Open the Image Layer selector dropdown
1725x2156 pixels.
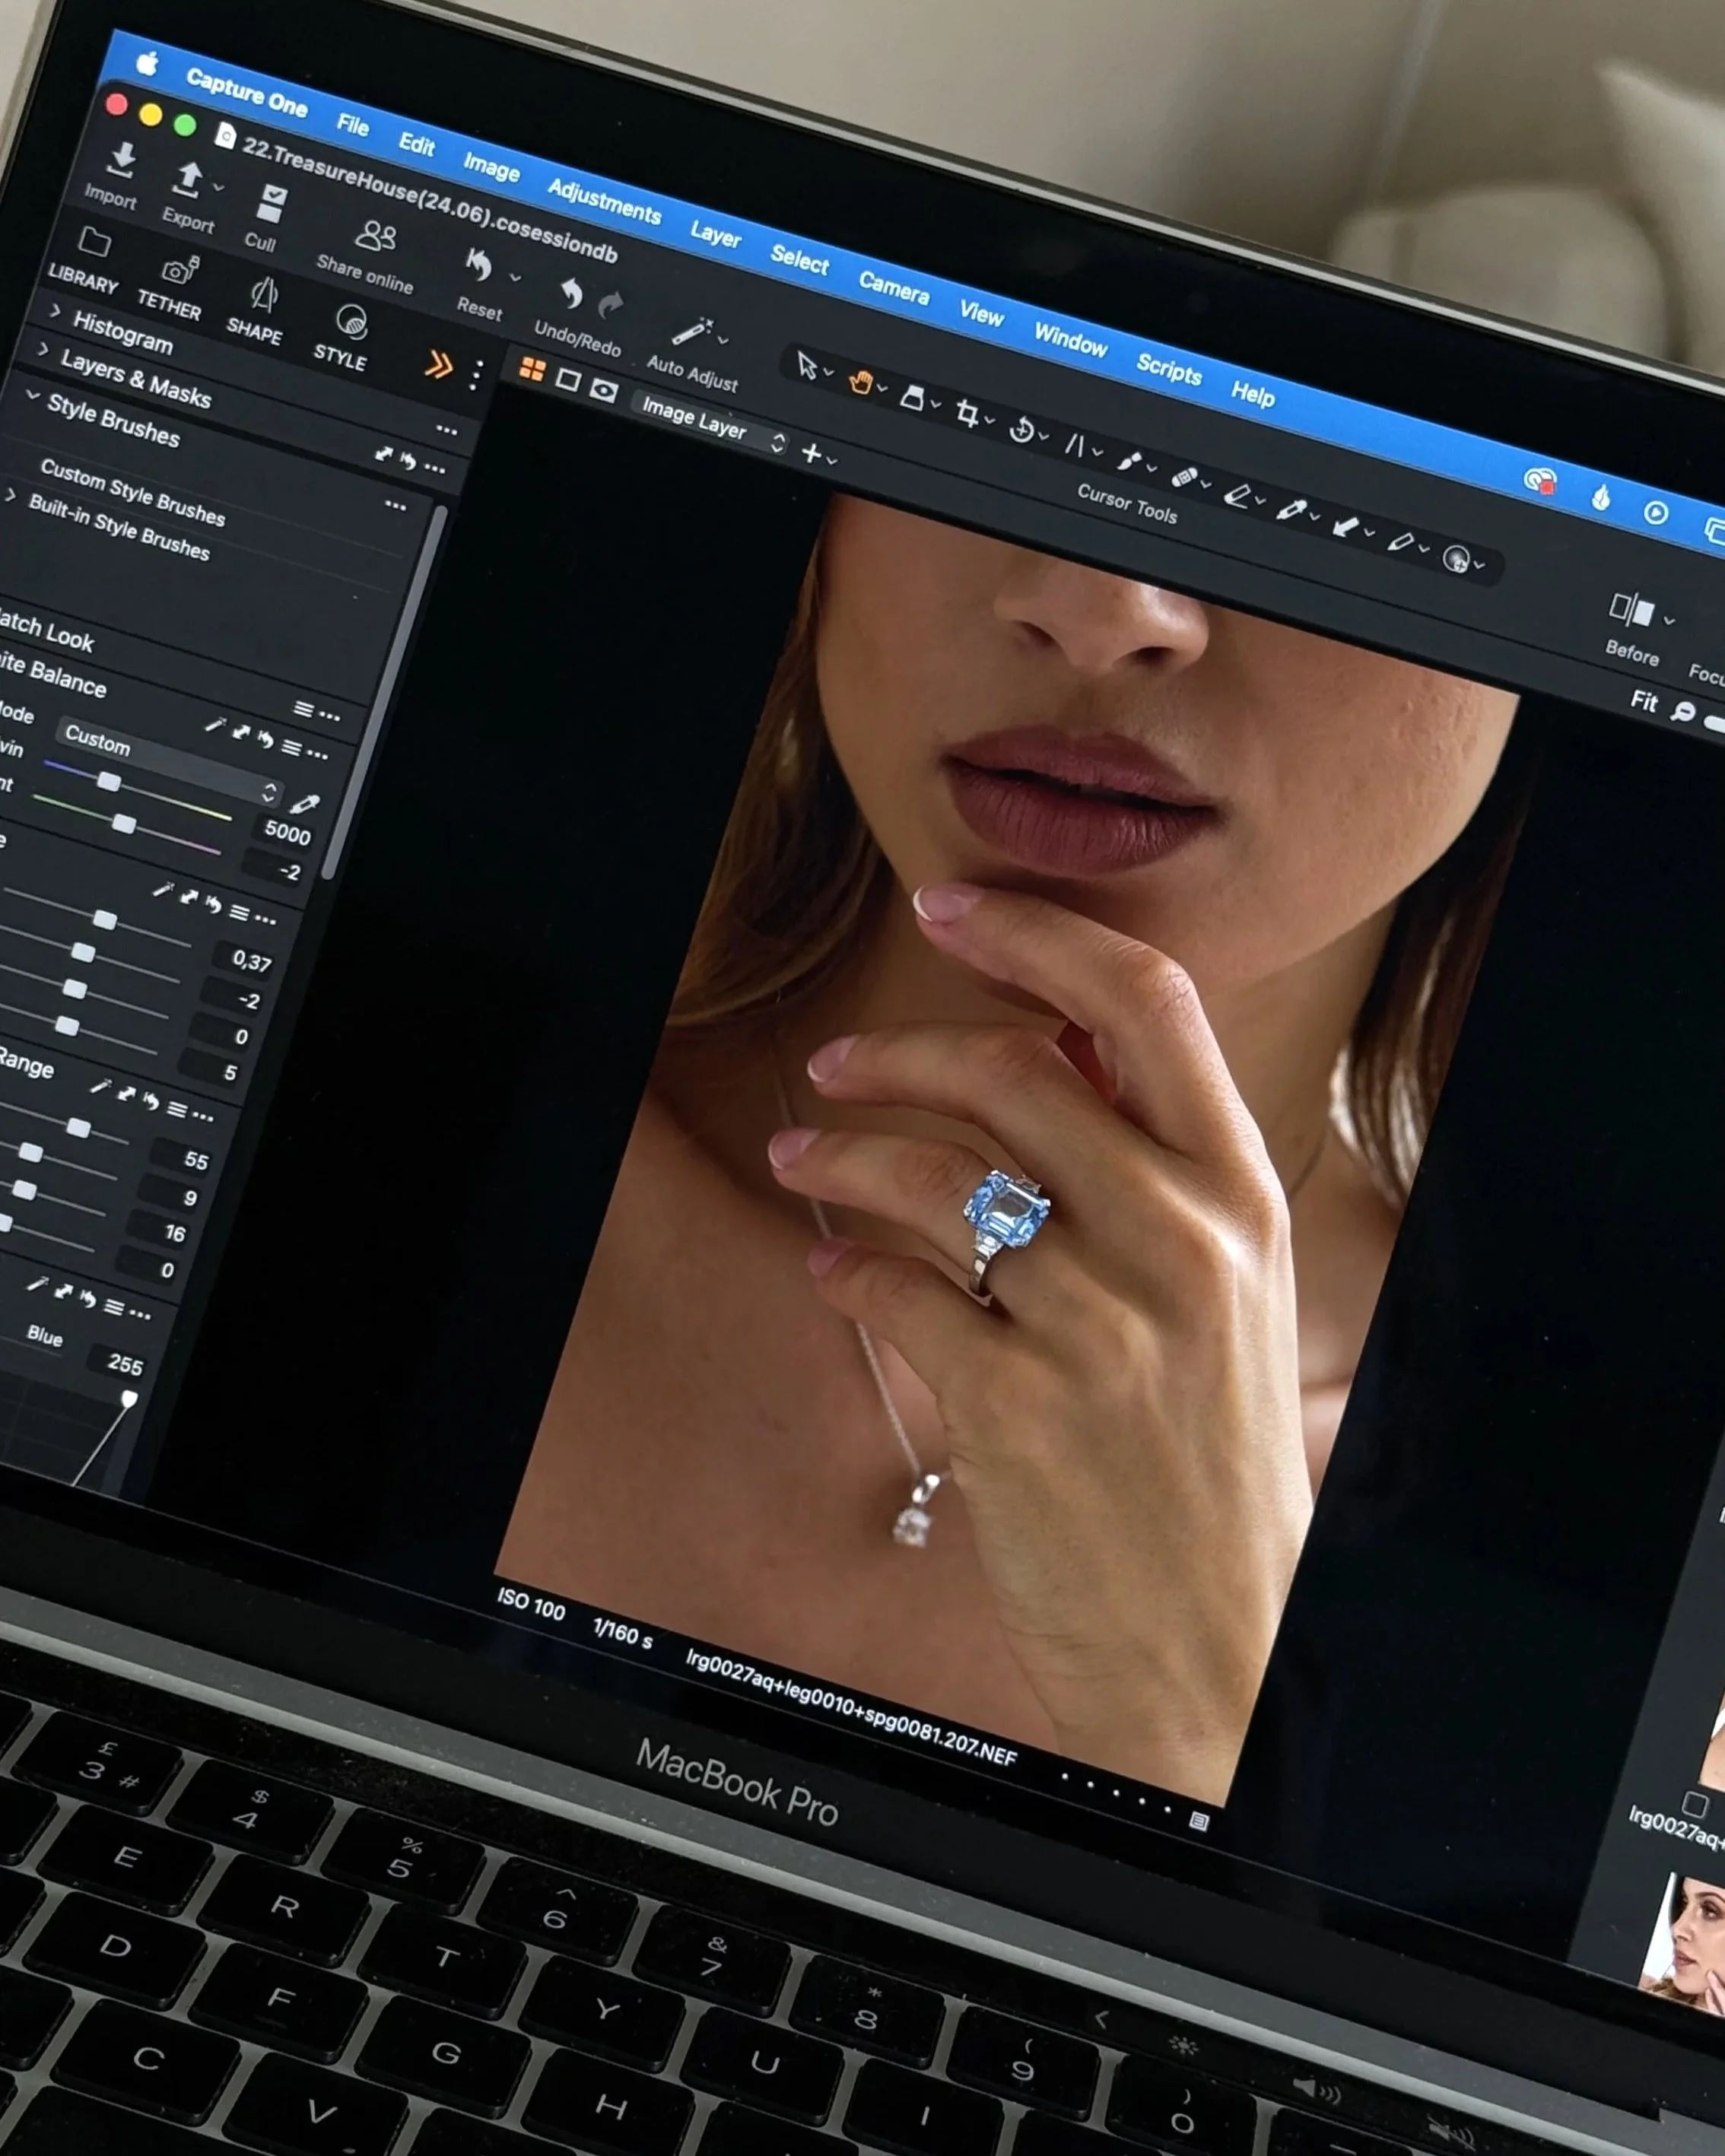pos(711,423)
